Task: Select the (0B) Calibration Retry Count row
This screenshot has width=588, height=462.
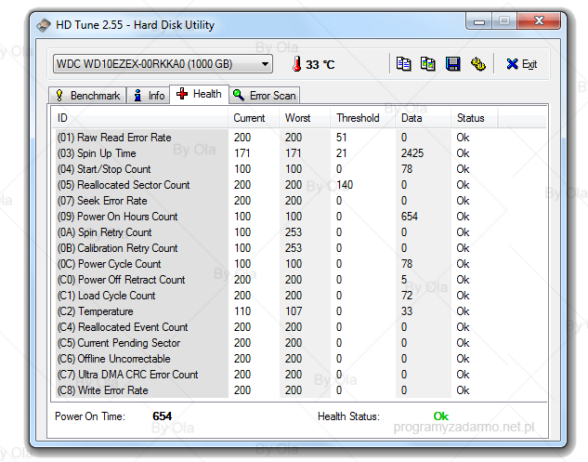Action: tap(300, 248)
